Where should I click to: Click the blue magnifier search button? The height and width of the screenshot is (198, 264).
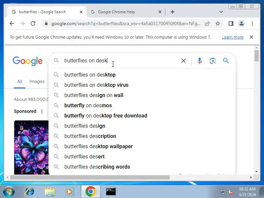226,61
